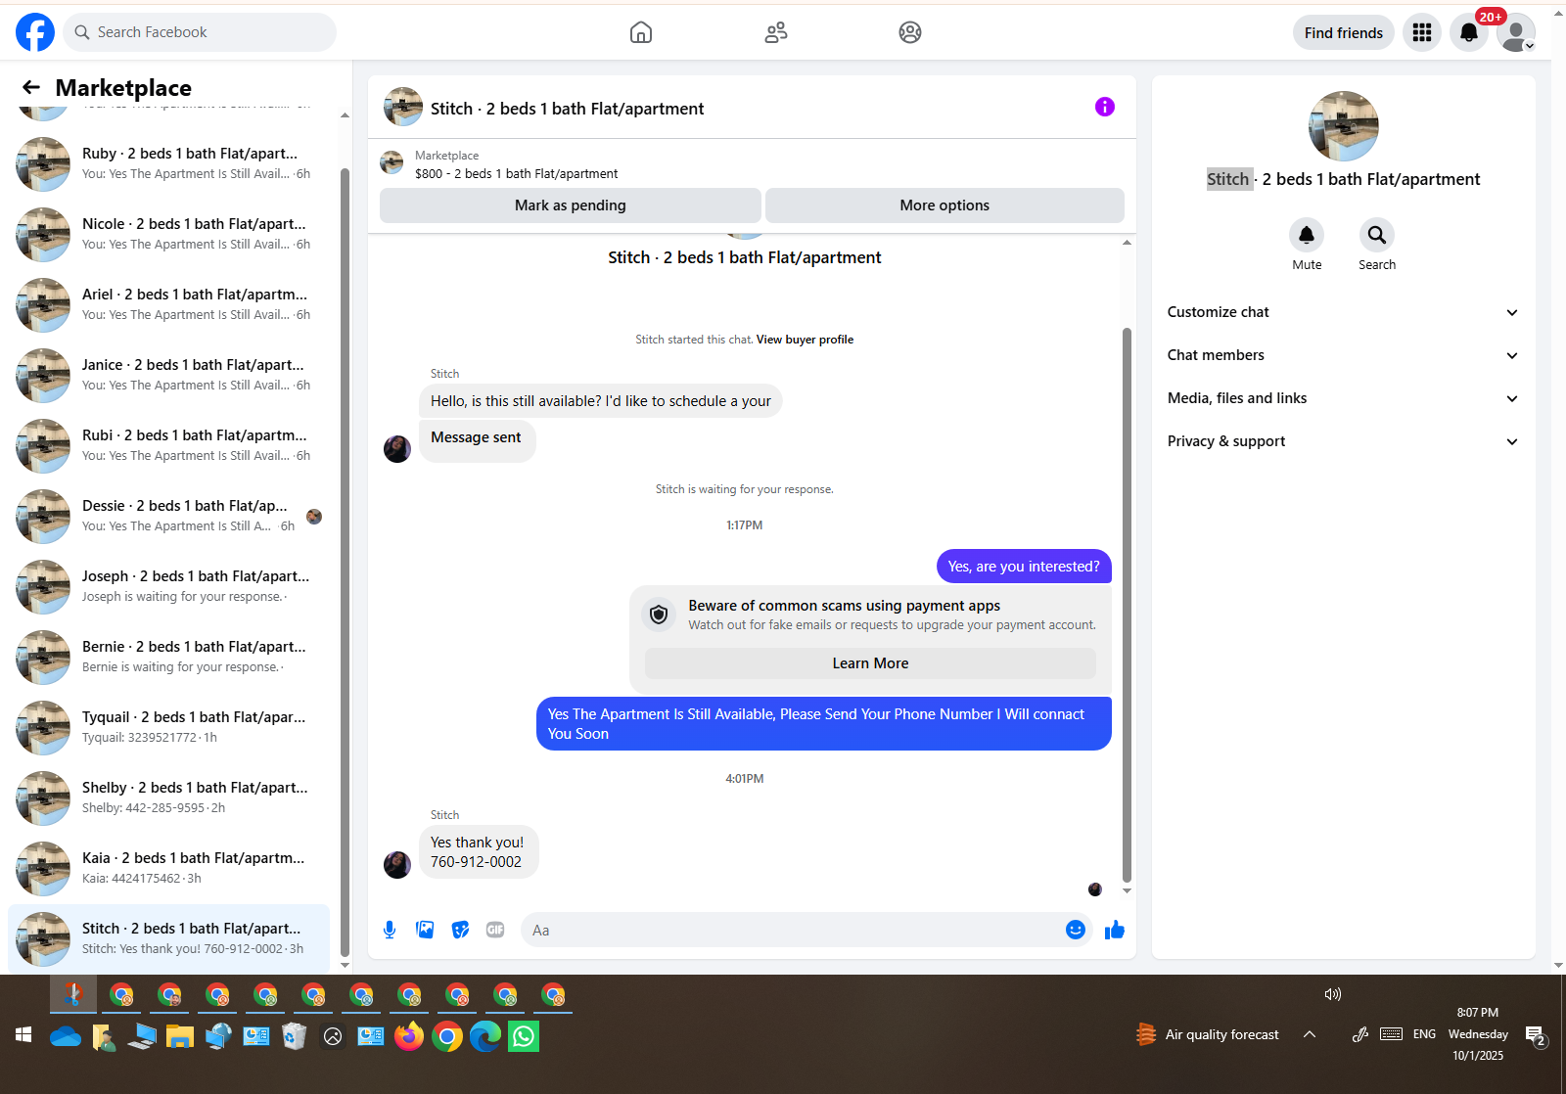Click the Mark as pending button
The height and width of the screenshot is (1094, 1566).
571,205
